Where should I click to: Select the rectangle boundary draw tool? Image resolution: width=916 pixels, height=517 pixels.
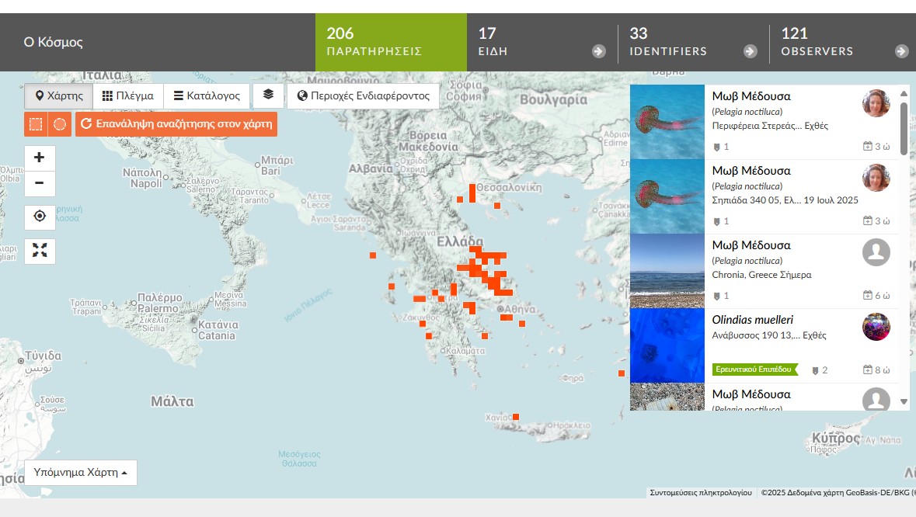36,123
